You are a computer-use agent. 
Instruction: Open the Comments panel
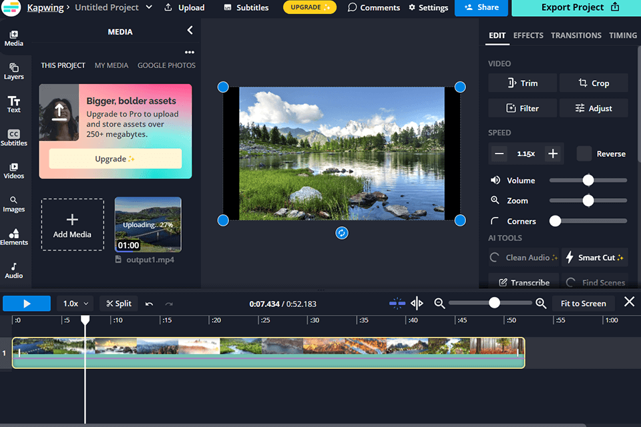374,7
